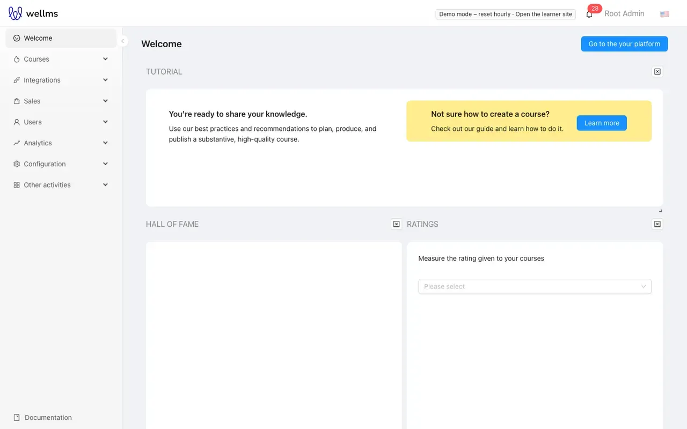Collapse the sidebar with the arrow handle
The width and height of the screenshot is (687, 429).
[122, 41]
